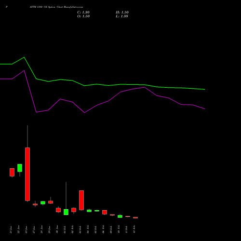Image resolution: width=241 pixels, height=241 pixels.
Task: Click the red candle on 02 Feb
Action: point(74,210)
